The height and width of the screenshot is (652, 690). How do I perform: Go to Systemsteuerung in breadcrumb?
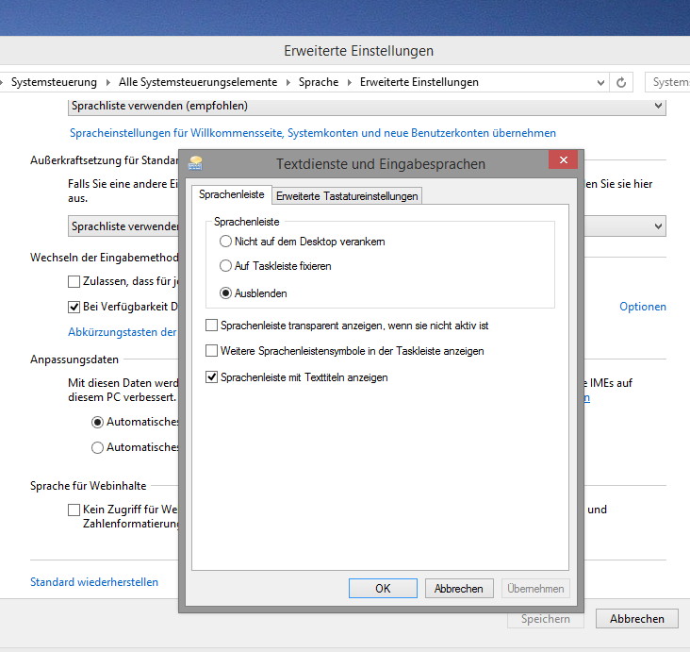[54, 82]
